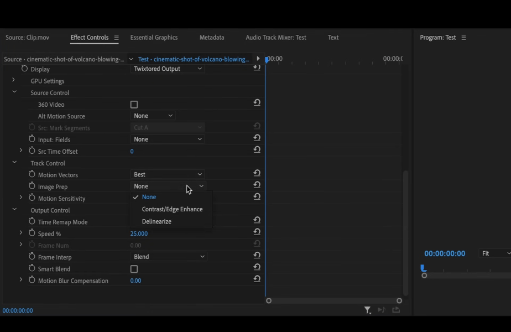
Task: Reset the Time Remap Mode parameter
Action: click(257, 220)
